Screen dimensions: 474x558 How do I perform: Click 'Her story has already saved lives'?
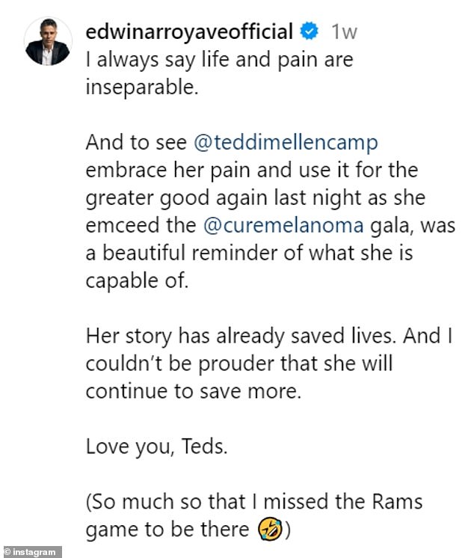[246, 336]
